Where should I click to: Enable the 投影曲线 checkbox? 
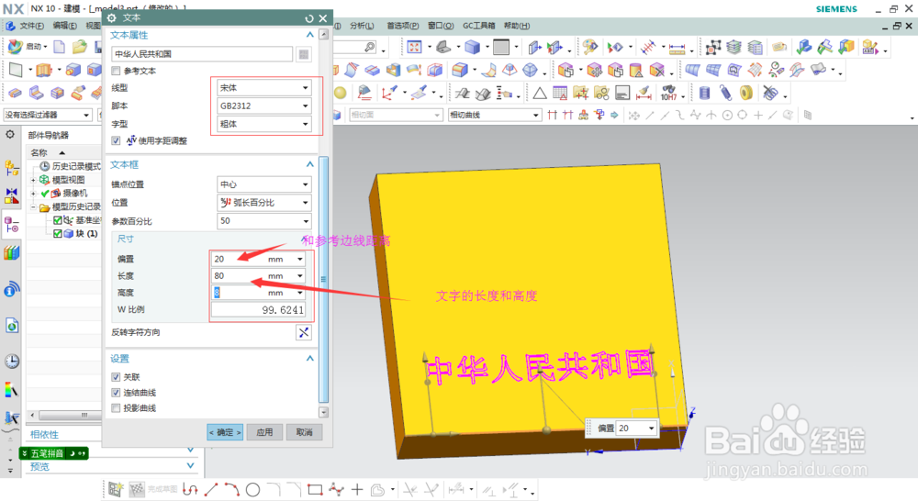tap(116, 408)
